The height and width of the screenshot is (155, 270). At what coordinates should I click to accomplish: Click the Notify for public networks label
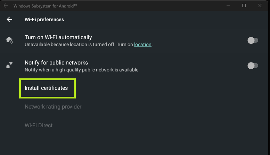(56, 63)
